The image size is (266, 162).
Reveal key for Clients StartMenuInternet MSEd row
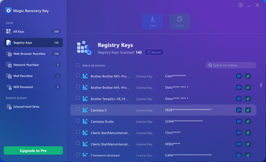239,144
